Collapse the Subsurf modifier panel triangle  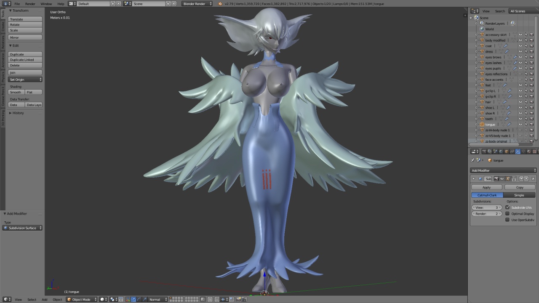tap(473, 179)
